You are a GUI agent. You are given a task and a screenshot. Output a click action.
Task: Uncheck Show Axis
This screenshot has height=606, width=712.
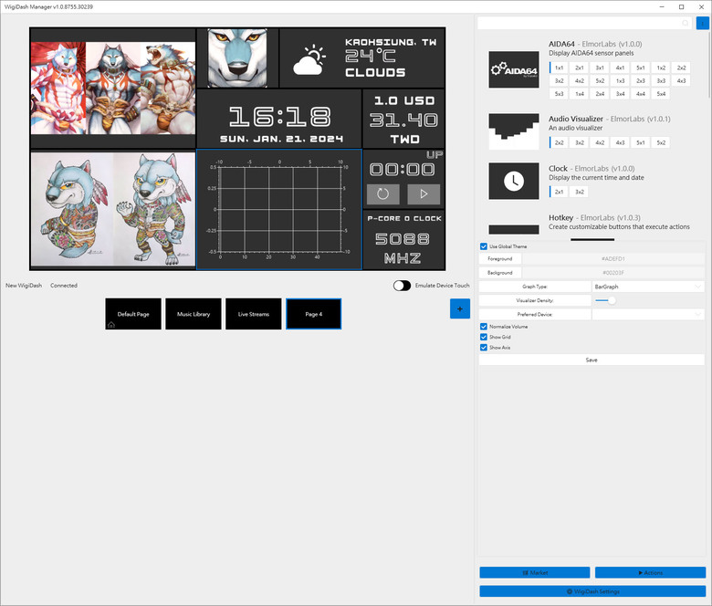click(x=484, y=348)
